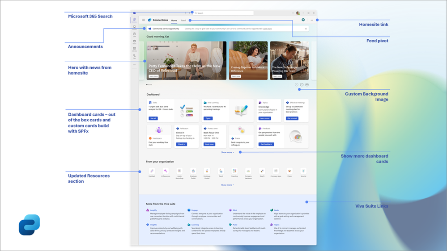Click Open on the Viva Learning card

(x=208, y=118)
